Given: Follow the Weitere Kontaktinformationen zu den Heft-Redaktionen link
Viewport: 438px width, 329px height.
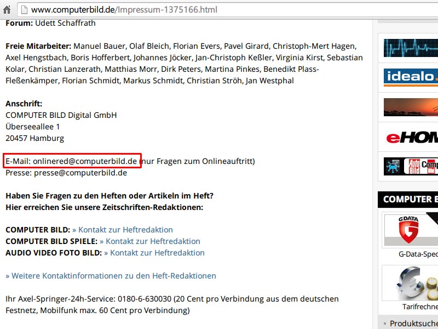Looking at the screenshot, I should coord(111,276).
